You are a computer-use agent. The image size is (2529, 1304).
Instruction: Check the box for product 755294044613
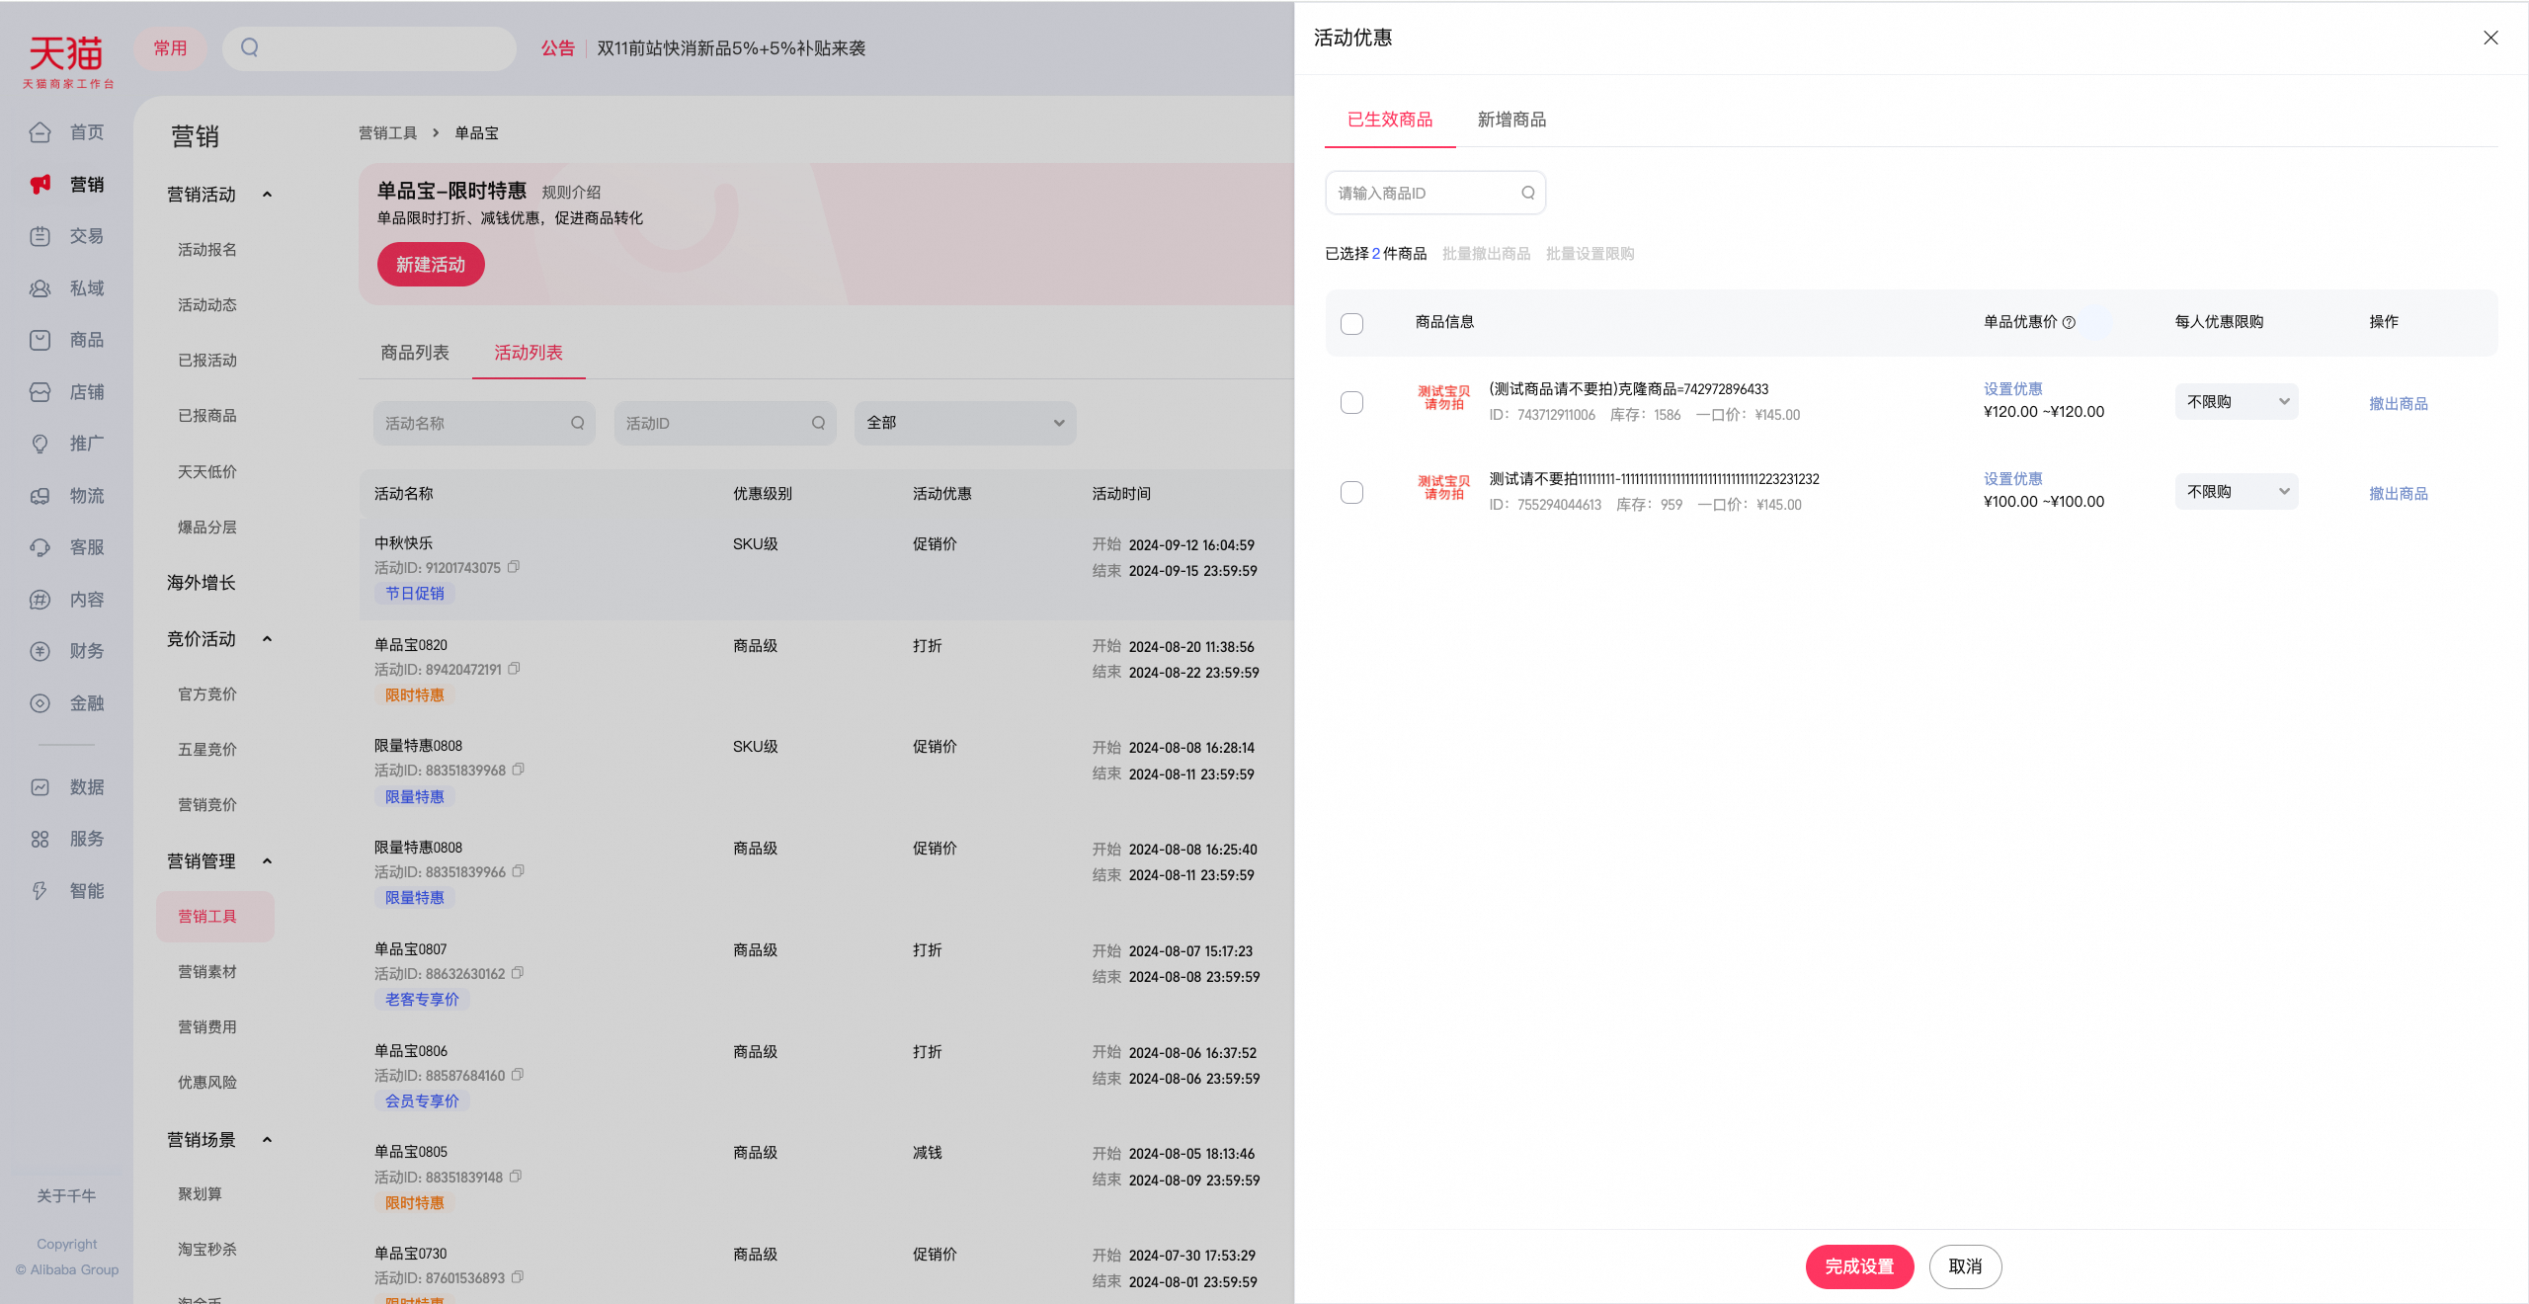pyautogui.click(x=1351, y=492)
